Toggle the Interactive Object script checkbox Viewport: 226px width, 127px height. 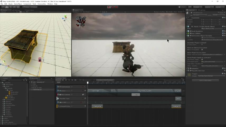click(190, 36)
